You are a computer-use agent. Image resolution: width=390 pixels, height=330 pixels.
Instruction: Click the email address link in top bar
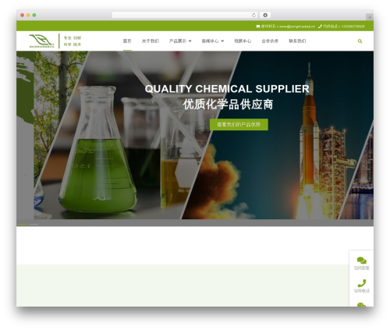pyautogui.click(x=297, y=27)
